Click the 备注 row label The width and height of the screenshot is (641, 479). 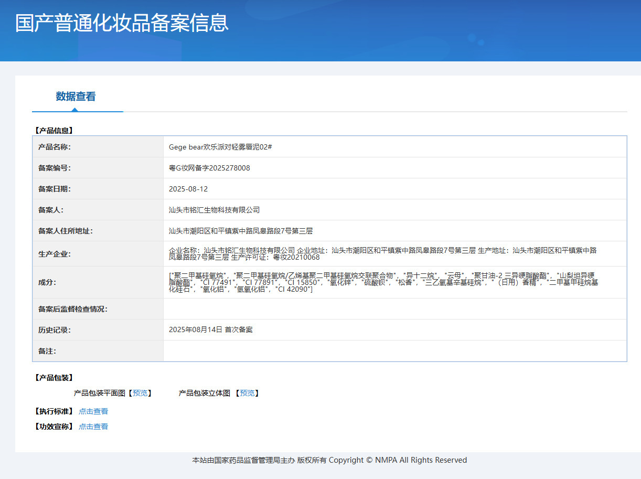[x=47, y=351]
